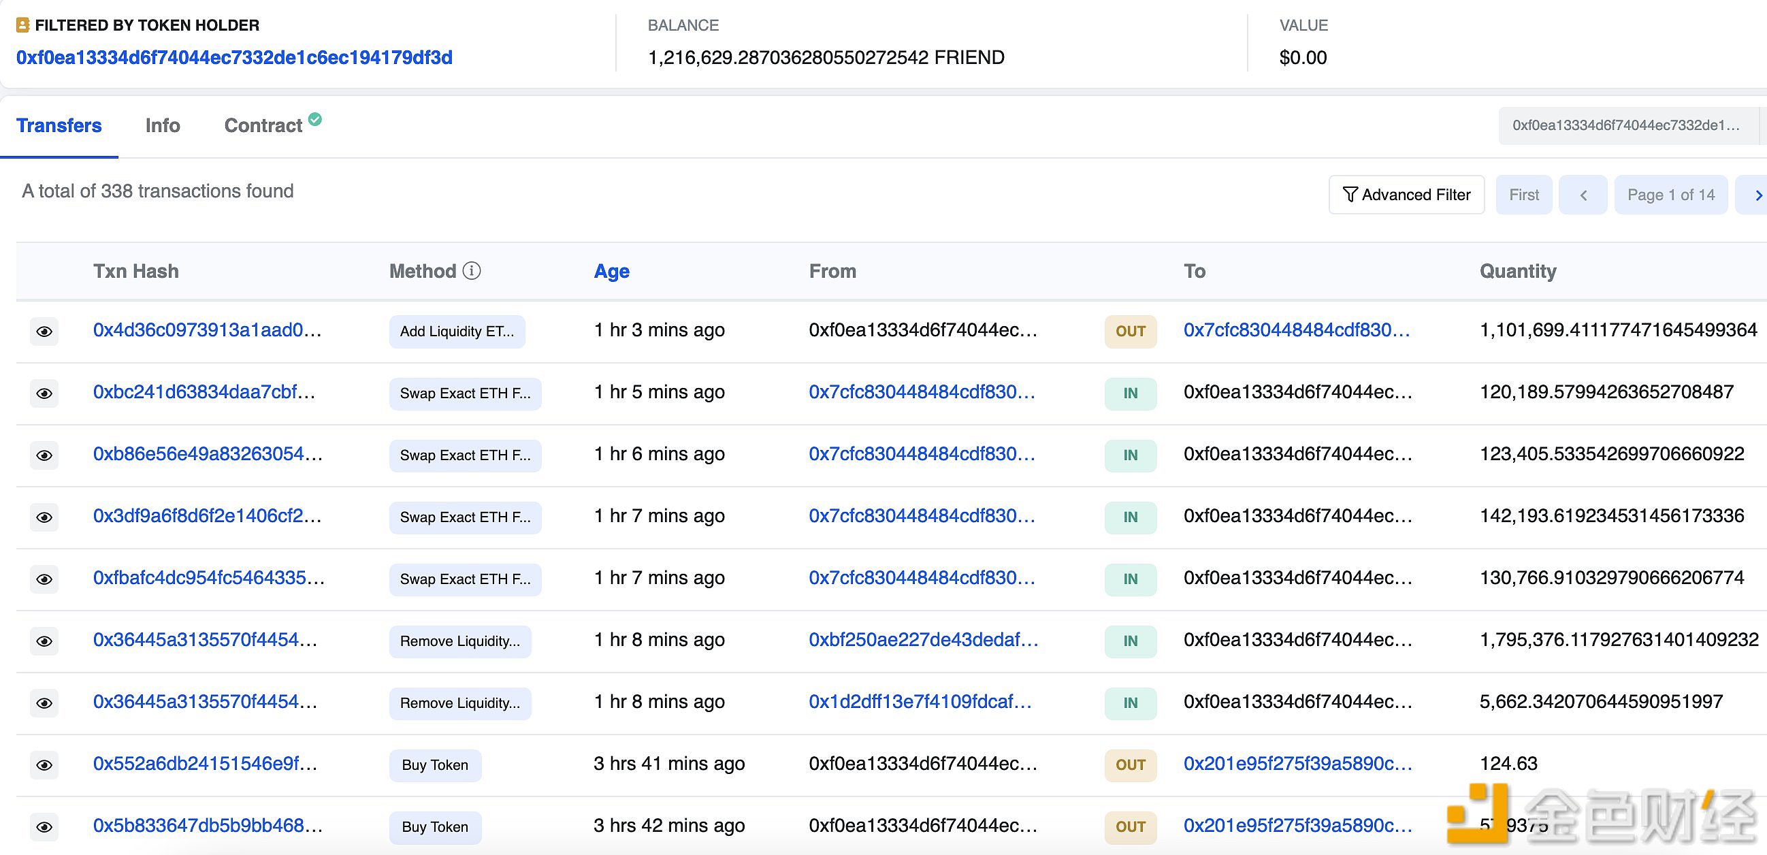The width and height of the screenshot is (1767, 855).
Task: Jump to the First page button
Action: [1523, 195]
